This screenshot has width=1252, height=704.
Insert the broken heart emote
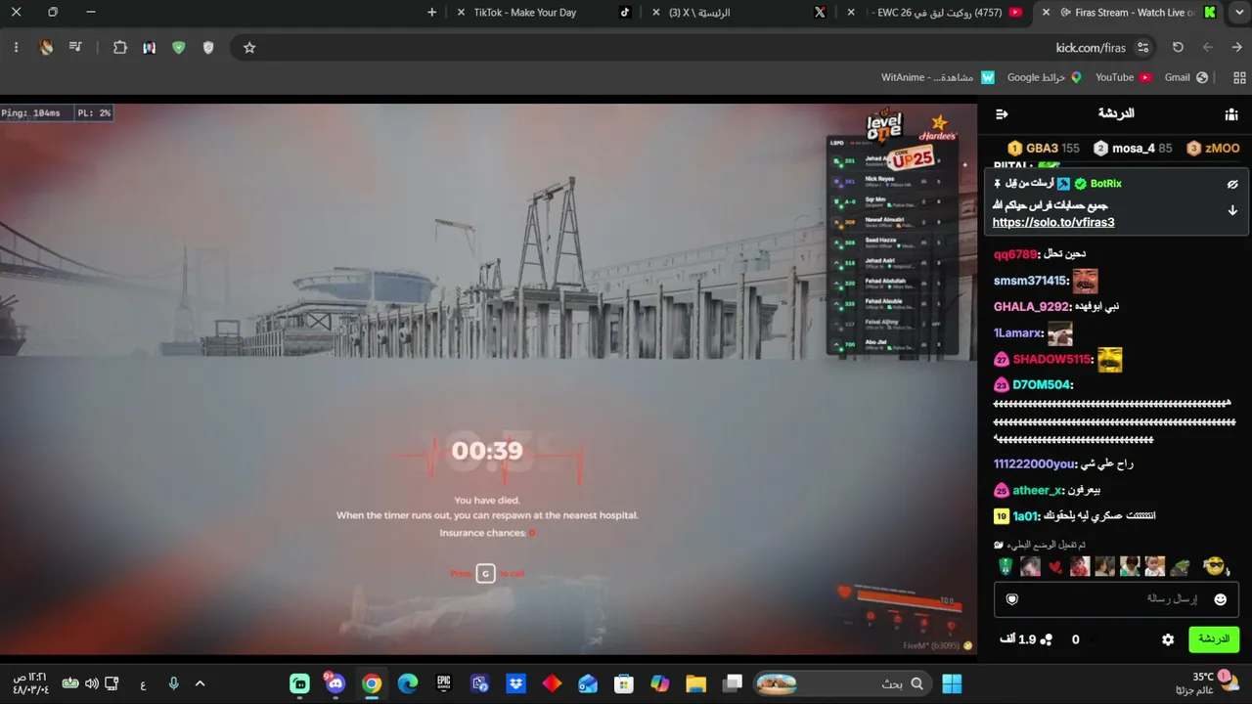pyautogui.click(x=1055, y=567)
